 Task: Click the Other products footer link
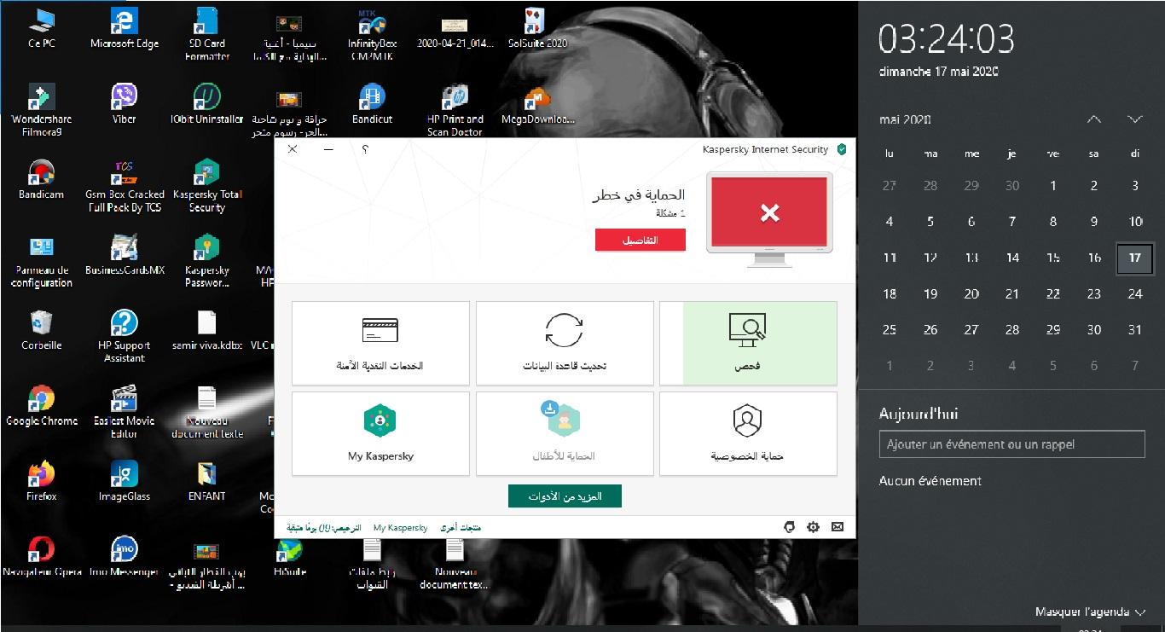point(461,528)
